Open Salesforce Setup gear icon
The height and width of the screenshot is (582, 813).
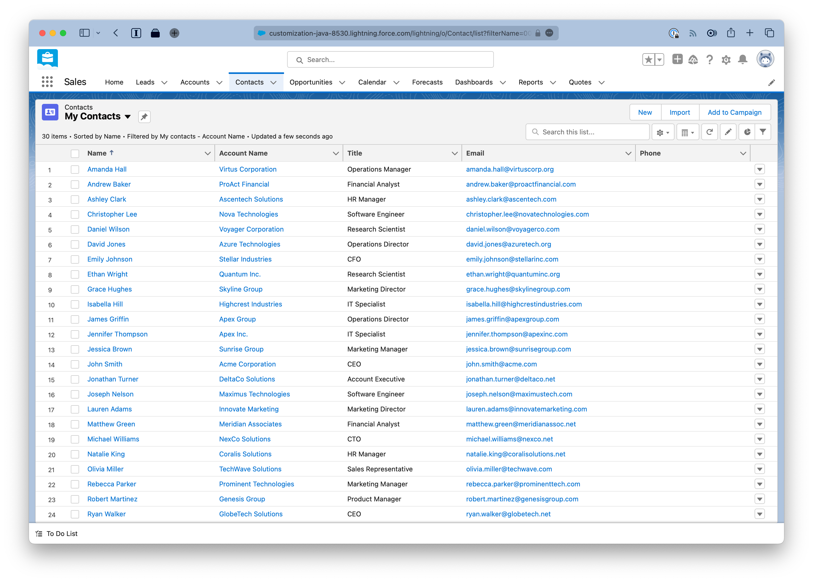point(726,59)
